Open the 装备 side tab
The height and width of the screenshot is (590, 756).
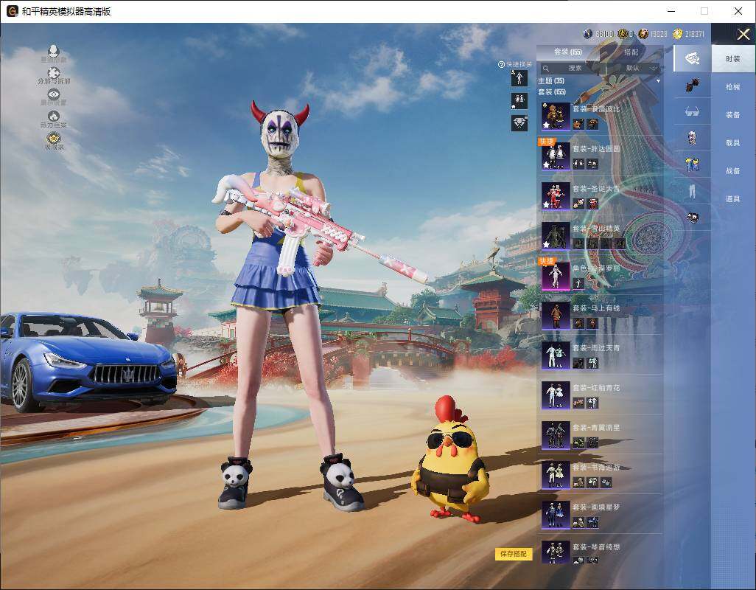point(733,115)
